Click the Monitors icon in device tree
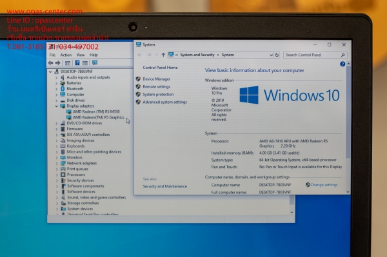387x257 pixels. pyautogui.click(x=63, y=157)
